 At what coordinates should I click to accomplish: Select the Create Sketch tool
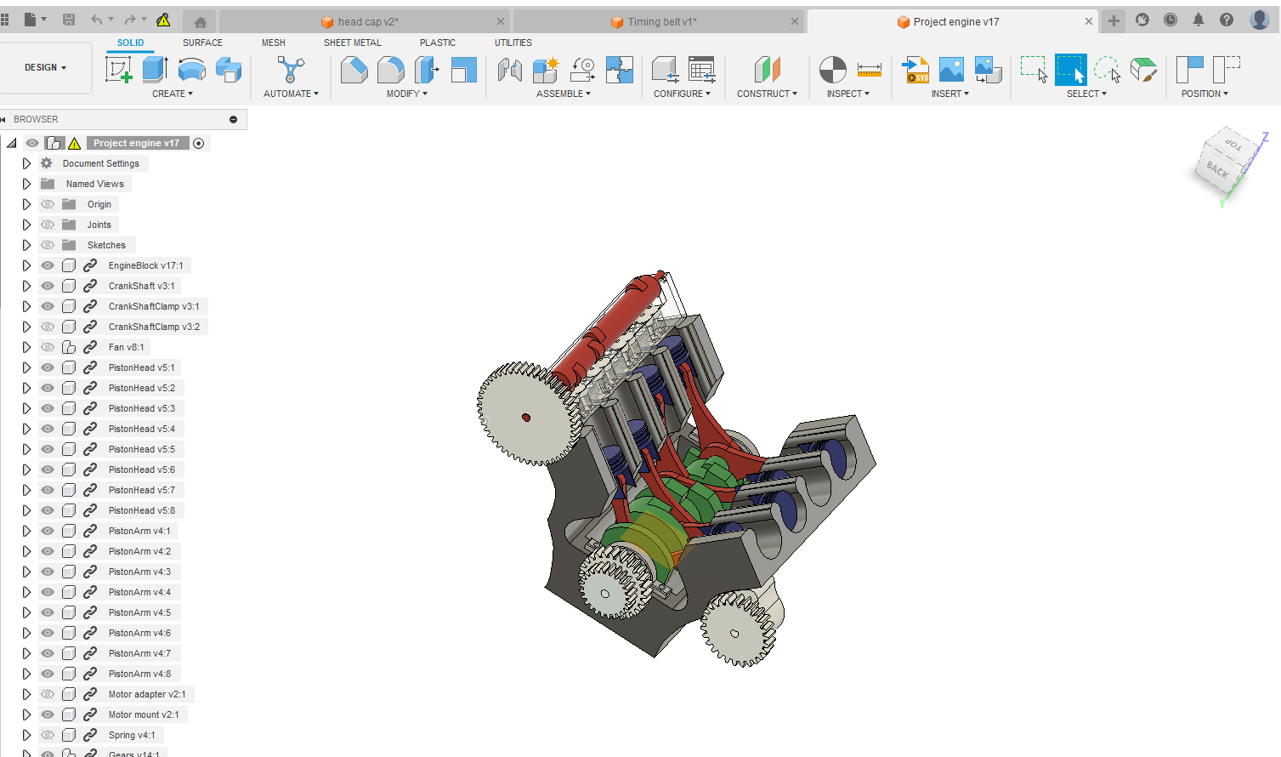118,70
